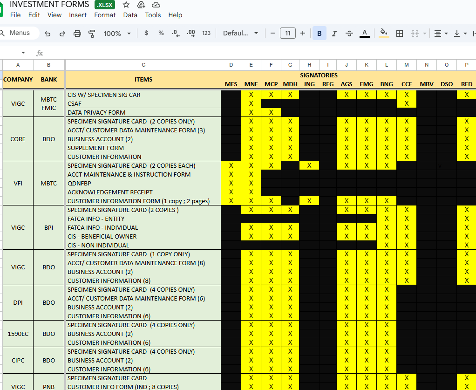Open the text color picker
Image resolution: width=476 pixels, height=390 pixels.
point(365,33)
